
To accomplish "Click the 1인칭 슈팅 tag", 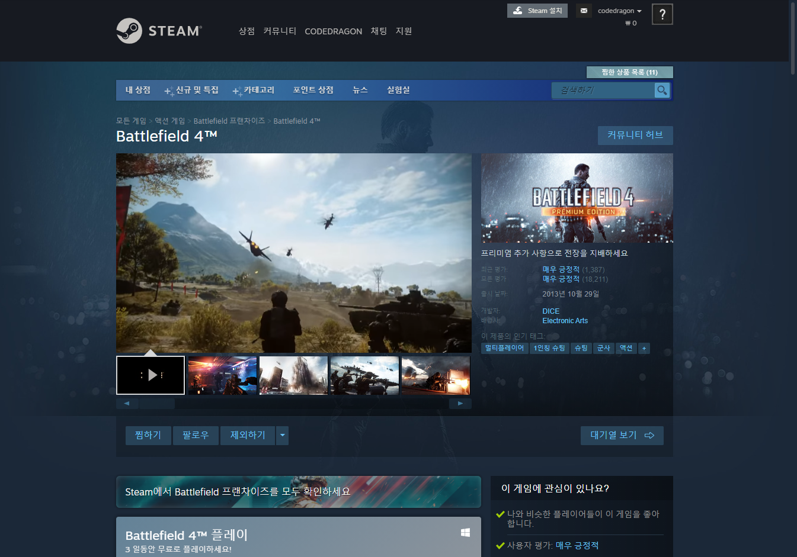I will point(549,348).
